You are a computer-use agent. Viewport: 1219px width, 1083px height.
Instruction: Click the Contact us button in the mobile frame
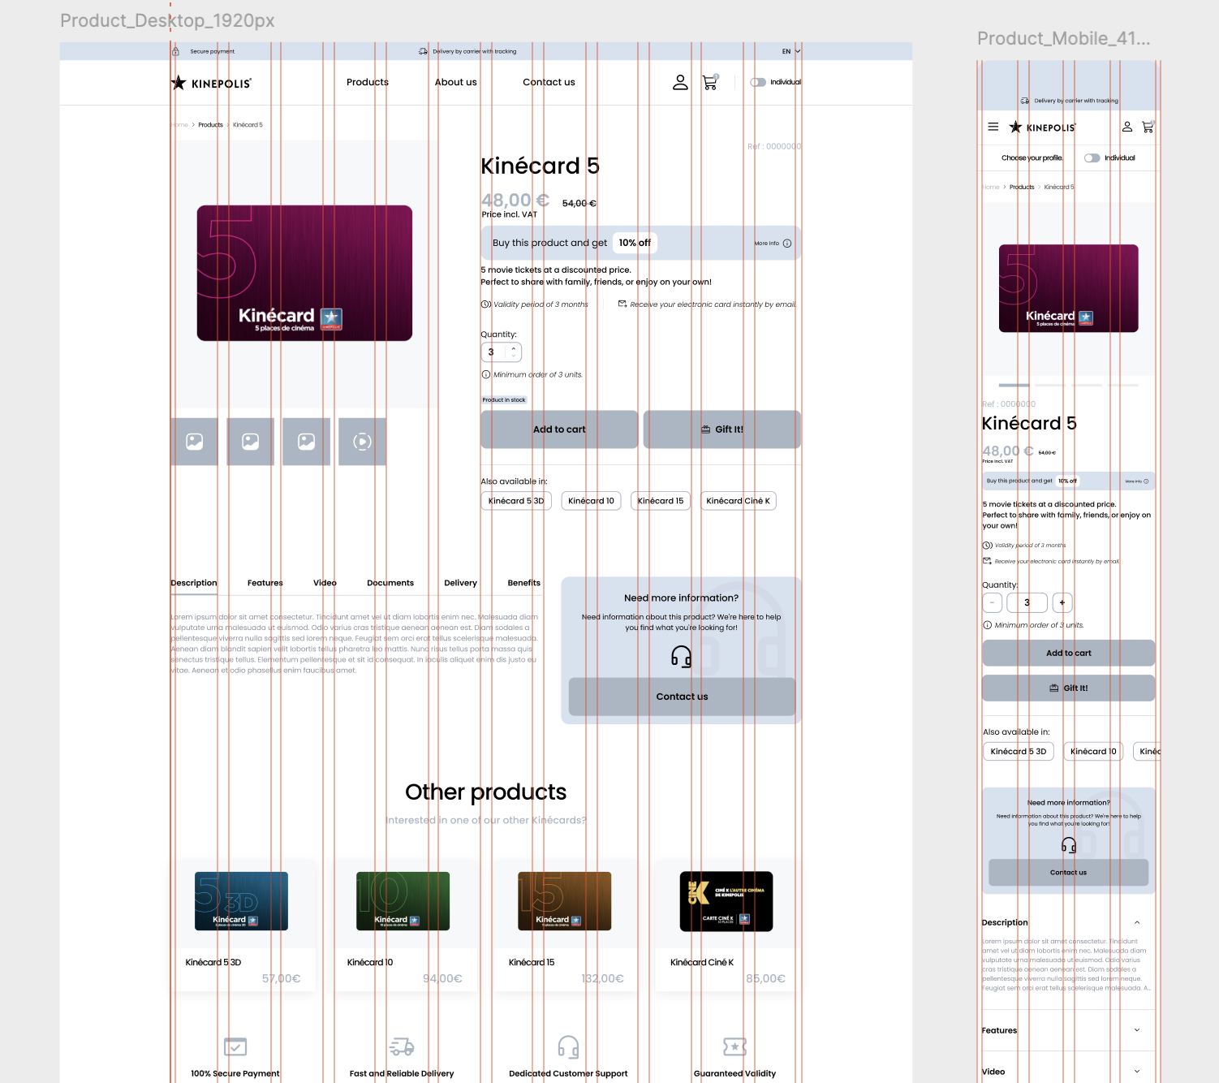(x=1069, y=873)
